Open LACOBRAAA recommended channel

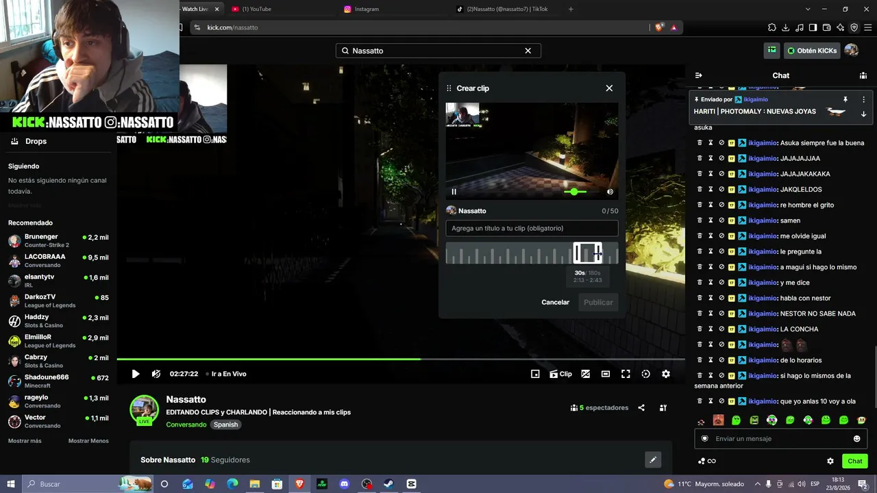coord(58,261)
